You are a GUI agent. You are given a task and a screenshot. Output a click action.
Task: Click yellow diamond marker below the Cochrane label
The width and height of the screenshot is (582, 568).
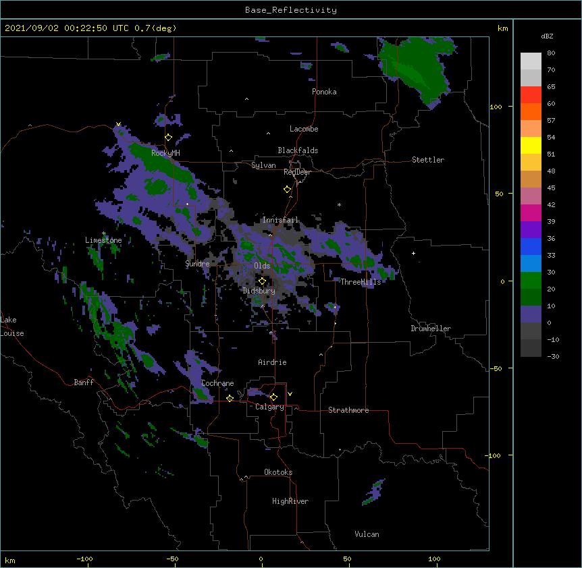coord(230,399)
